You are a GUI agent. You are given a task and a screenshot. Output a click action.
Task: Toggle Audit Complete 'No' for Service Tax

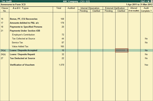146,42
